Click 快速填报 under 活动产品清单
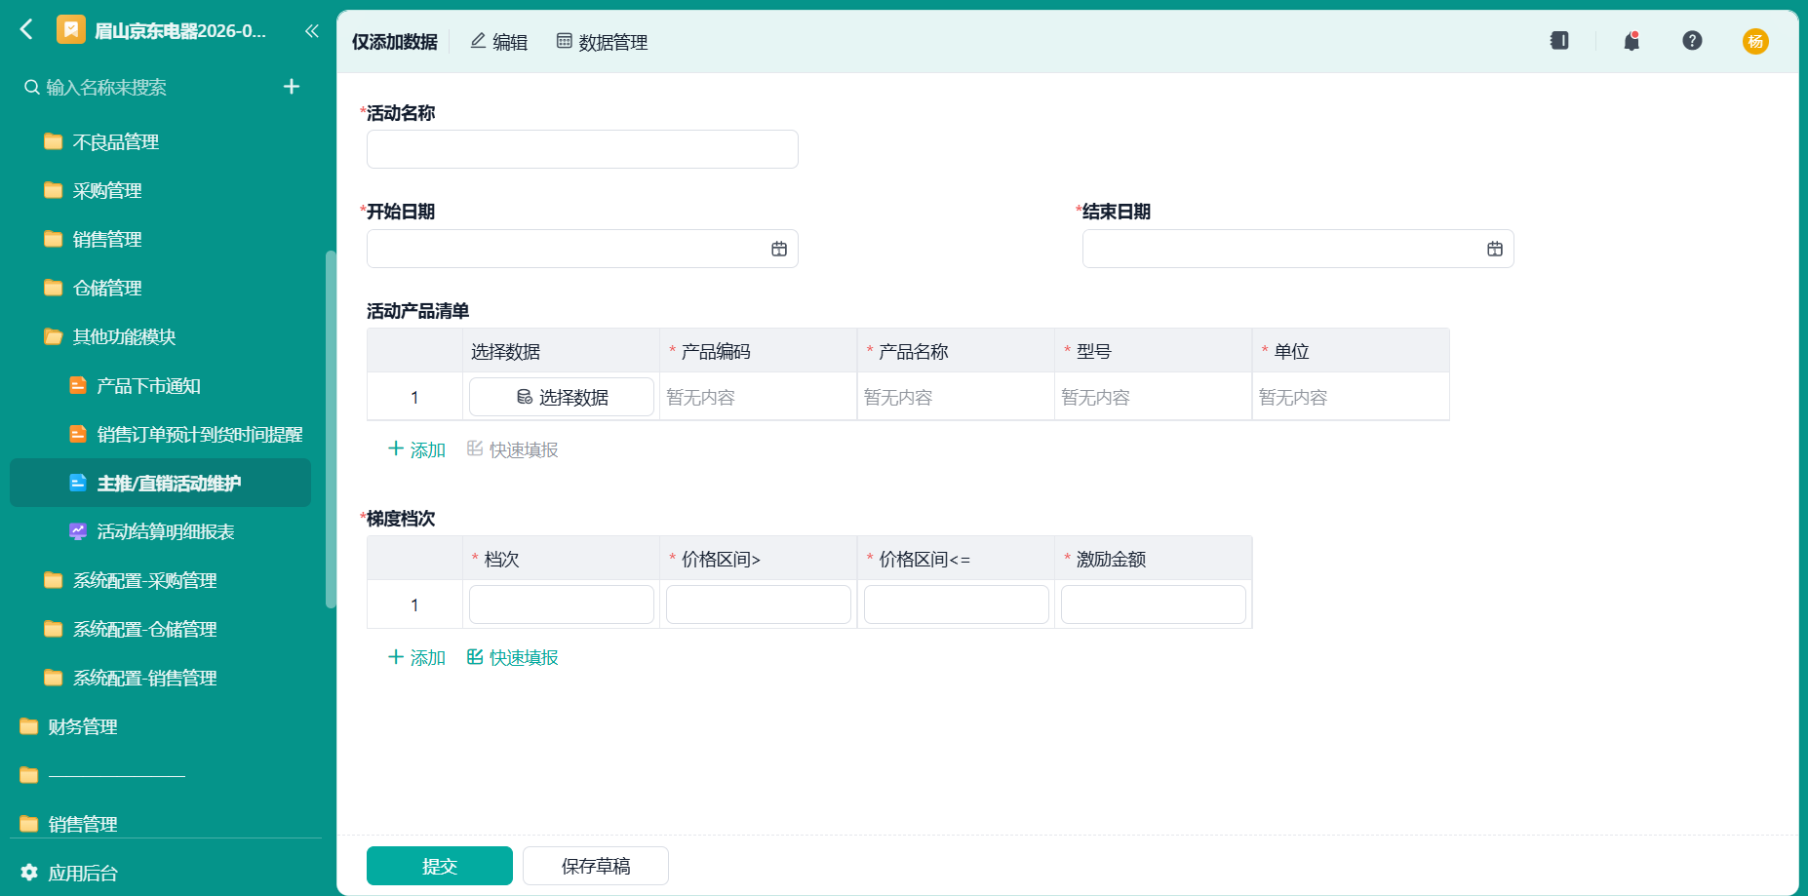The height and width of the screenshot is (896, 1808). 513,449
